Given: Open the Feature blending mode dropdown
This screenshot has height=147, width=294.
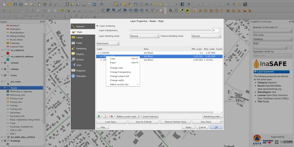Looking at the screenshot, I should tap(206, 36).
